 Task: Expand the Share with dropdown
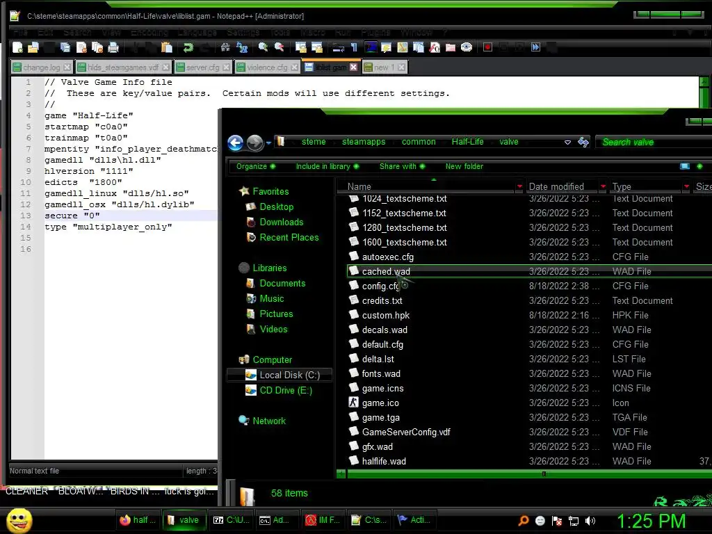403,166
